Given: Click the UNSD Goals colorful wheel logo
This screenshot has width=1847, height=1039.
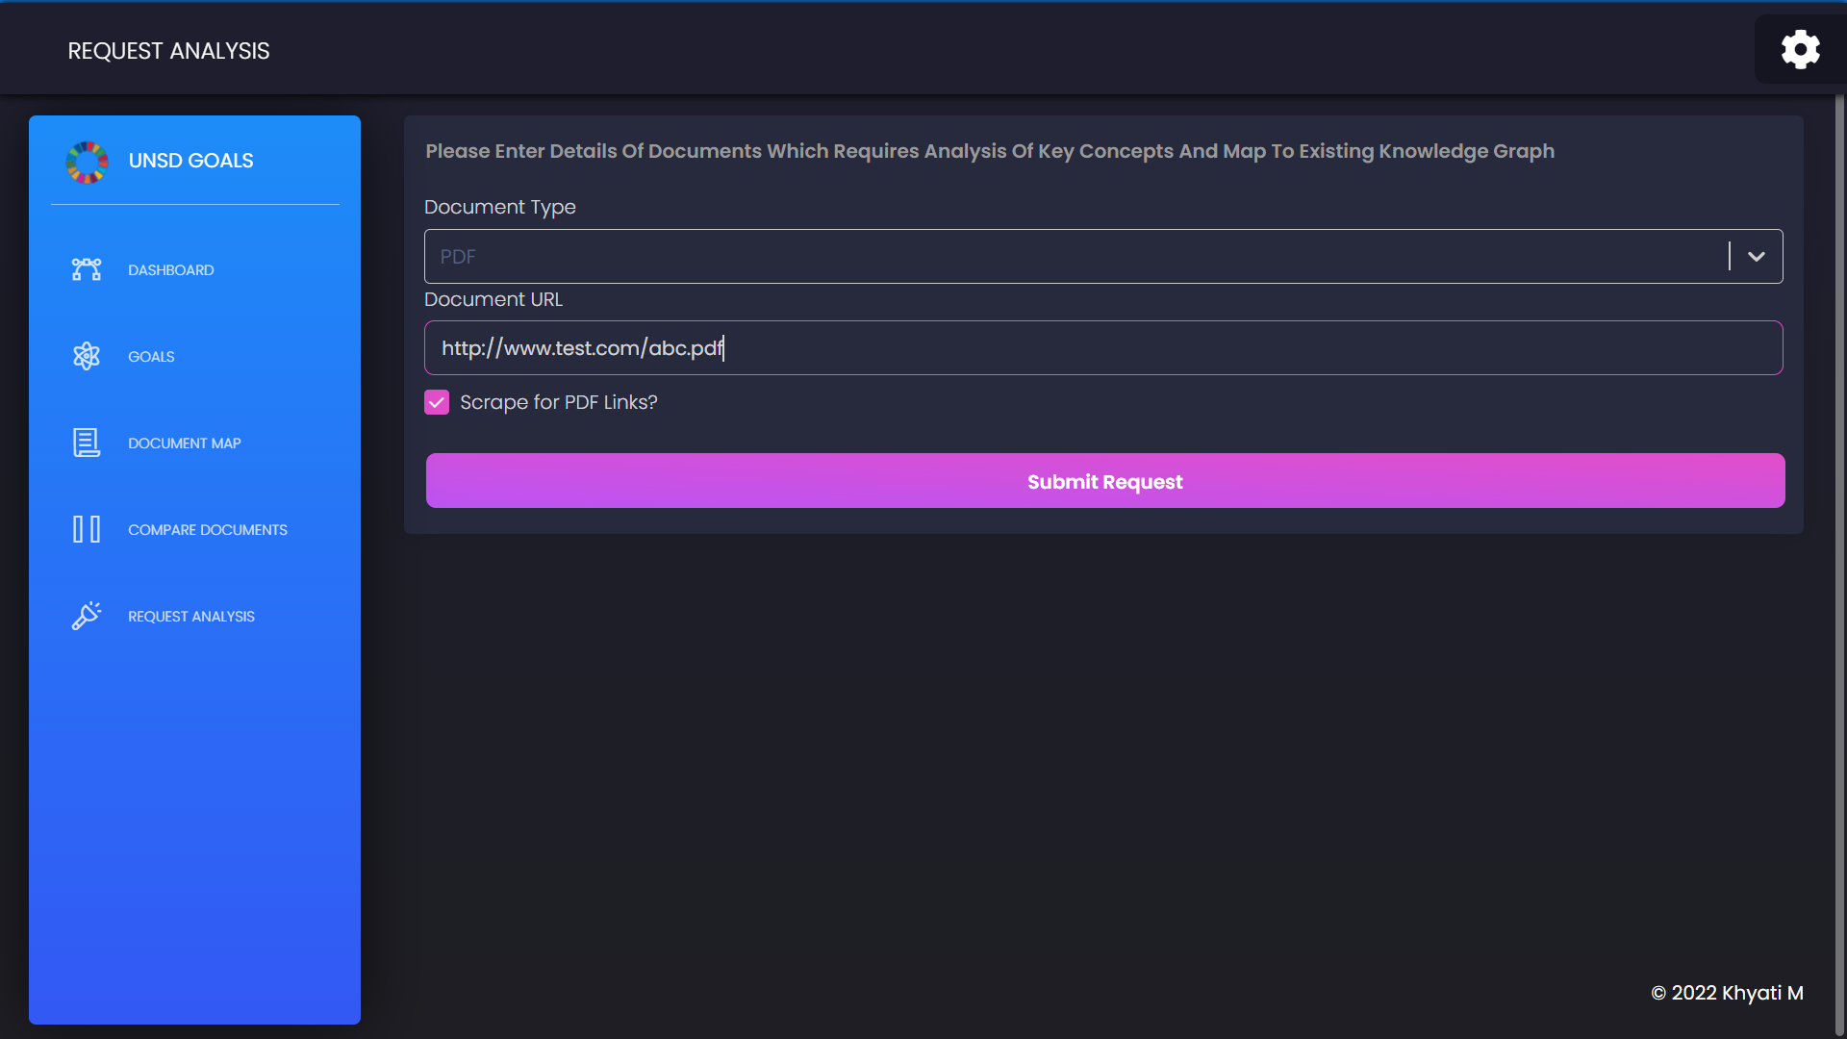Looking at the screenshot, I should (x=87, y=162).
